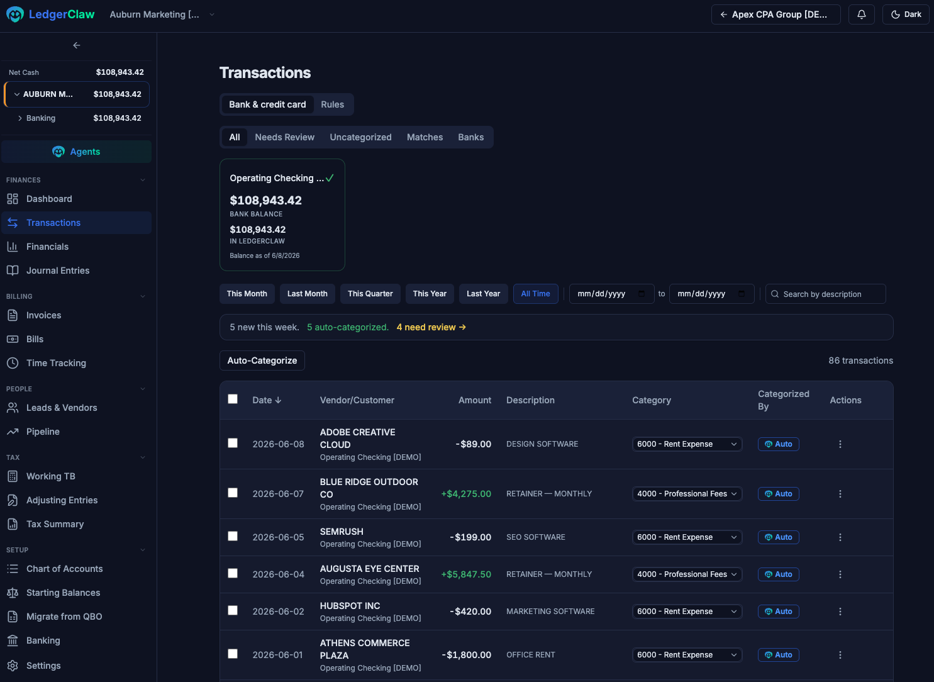Filter transactions by This Month
Screen dimensions: 934x682
(247, 294)
